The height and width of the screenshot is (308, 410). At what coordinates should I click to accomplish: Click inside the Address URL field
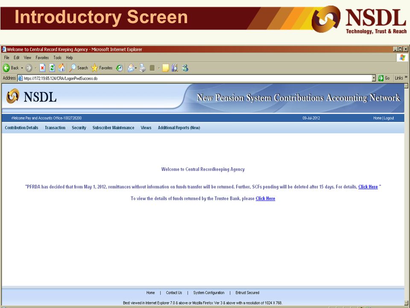(197, 78)
